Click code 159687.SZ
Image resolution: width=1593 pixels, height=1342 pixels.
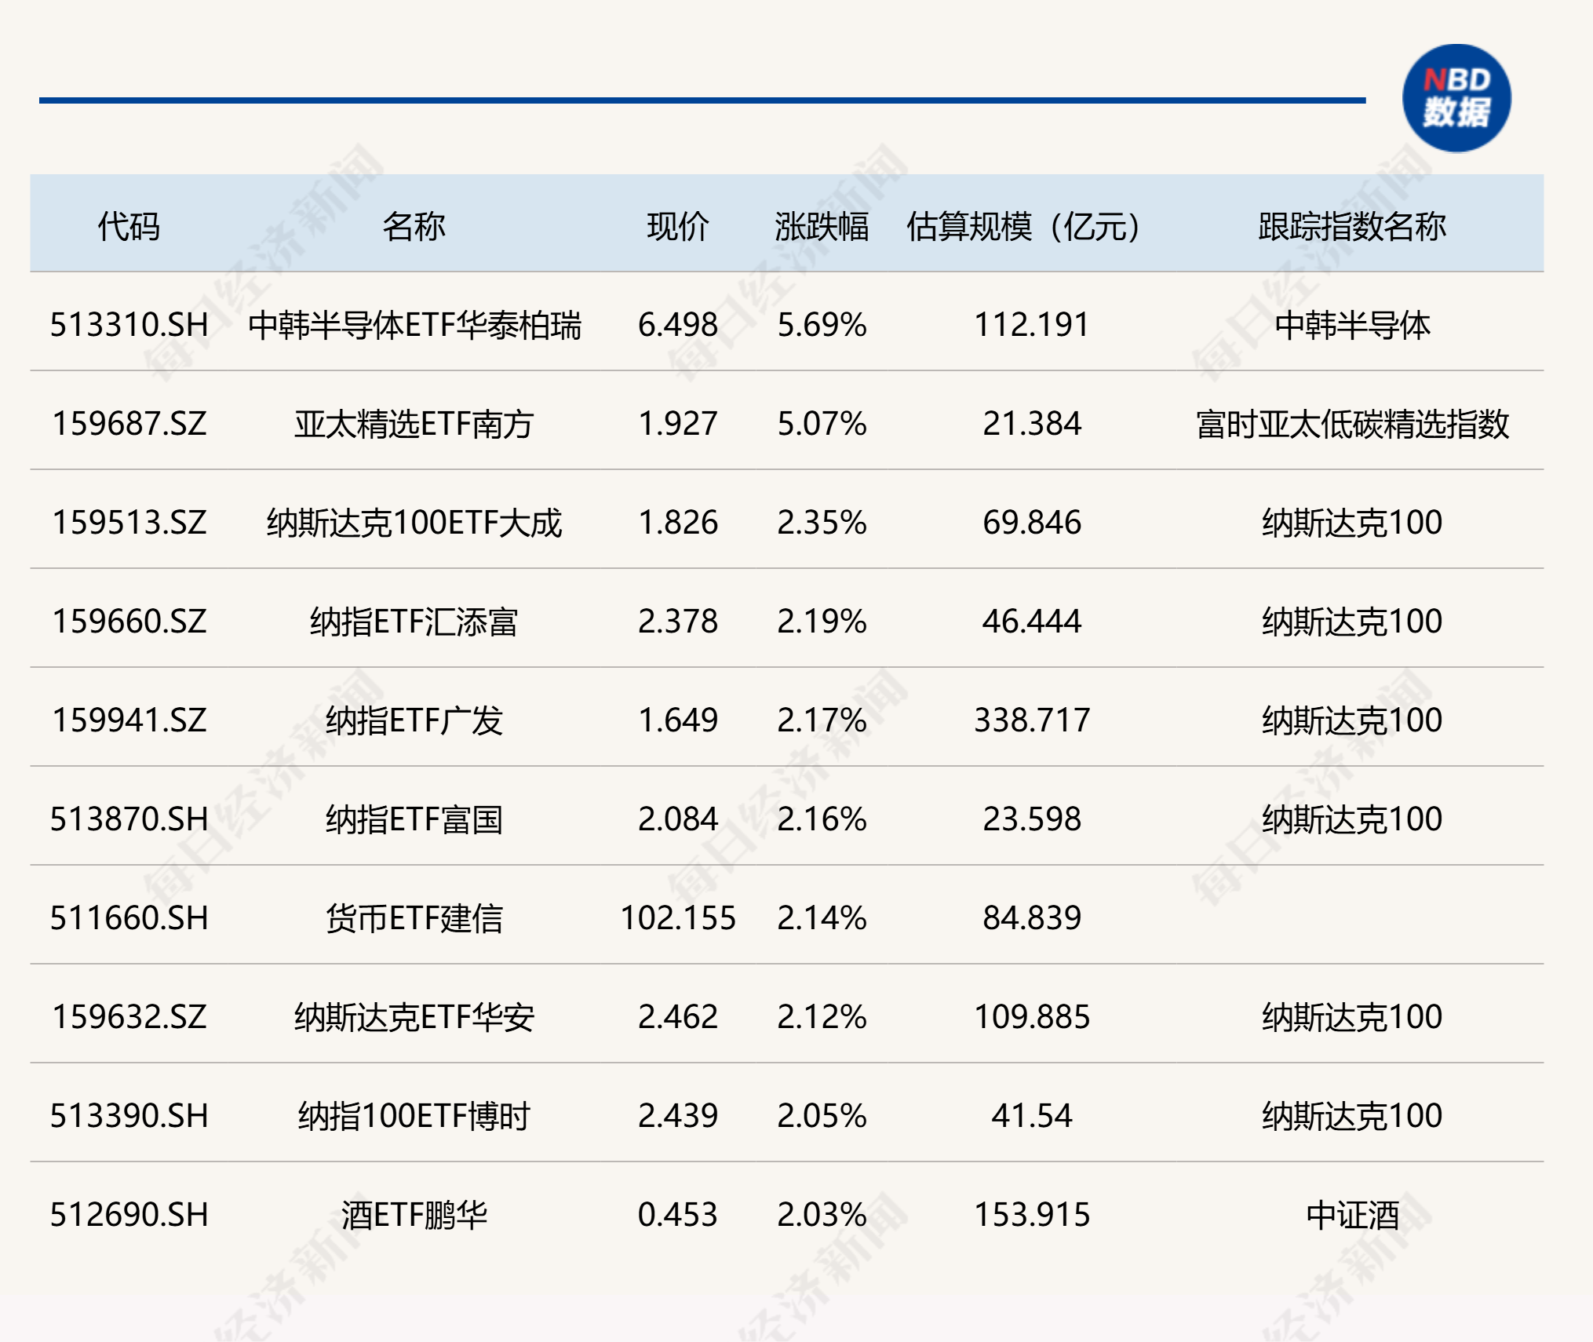[129, 424]
